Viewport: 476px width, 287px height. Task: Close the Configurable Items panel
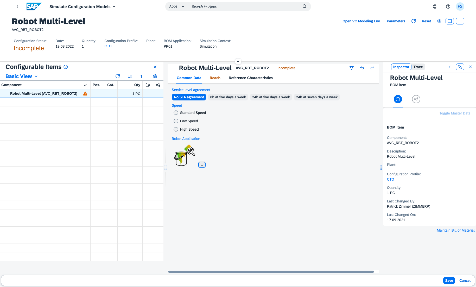point(155,67)
